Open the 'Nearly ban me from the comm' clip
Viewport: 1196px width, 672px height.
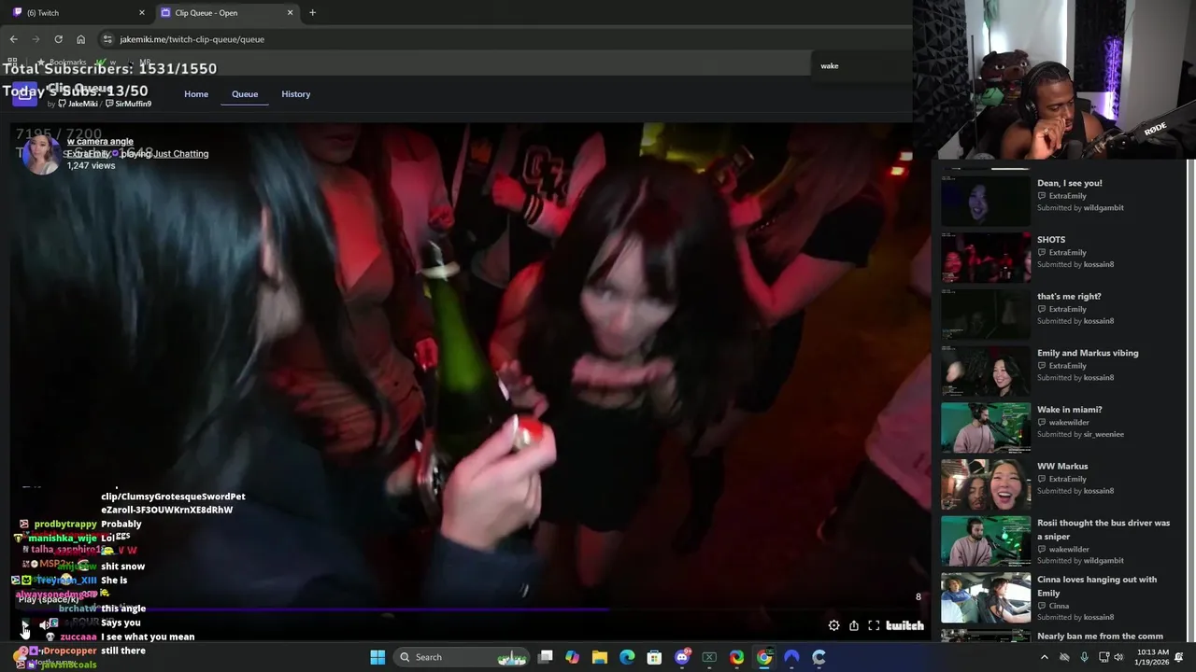986,637
